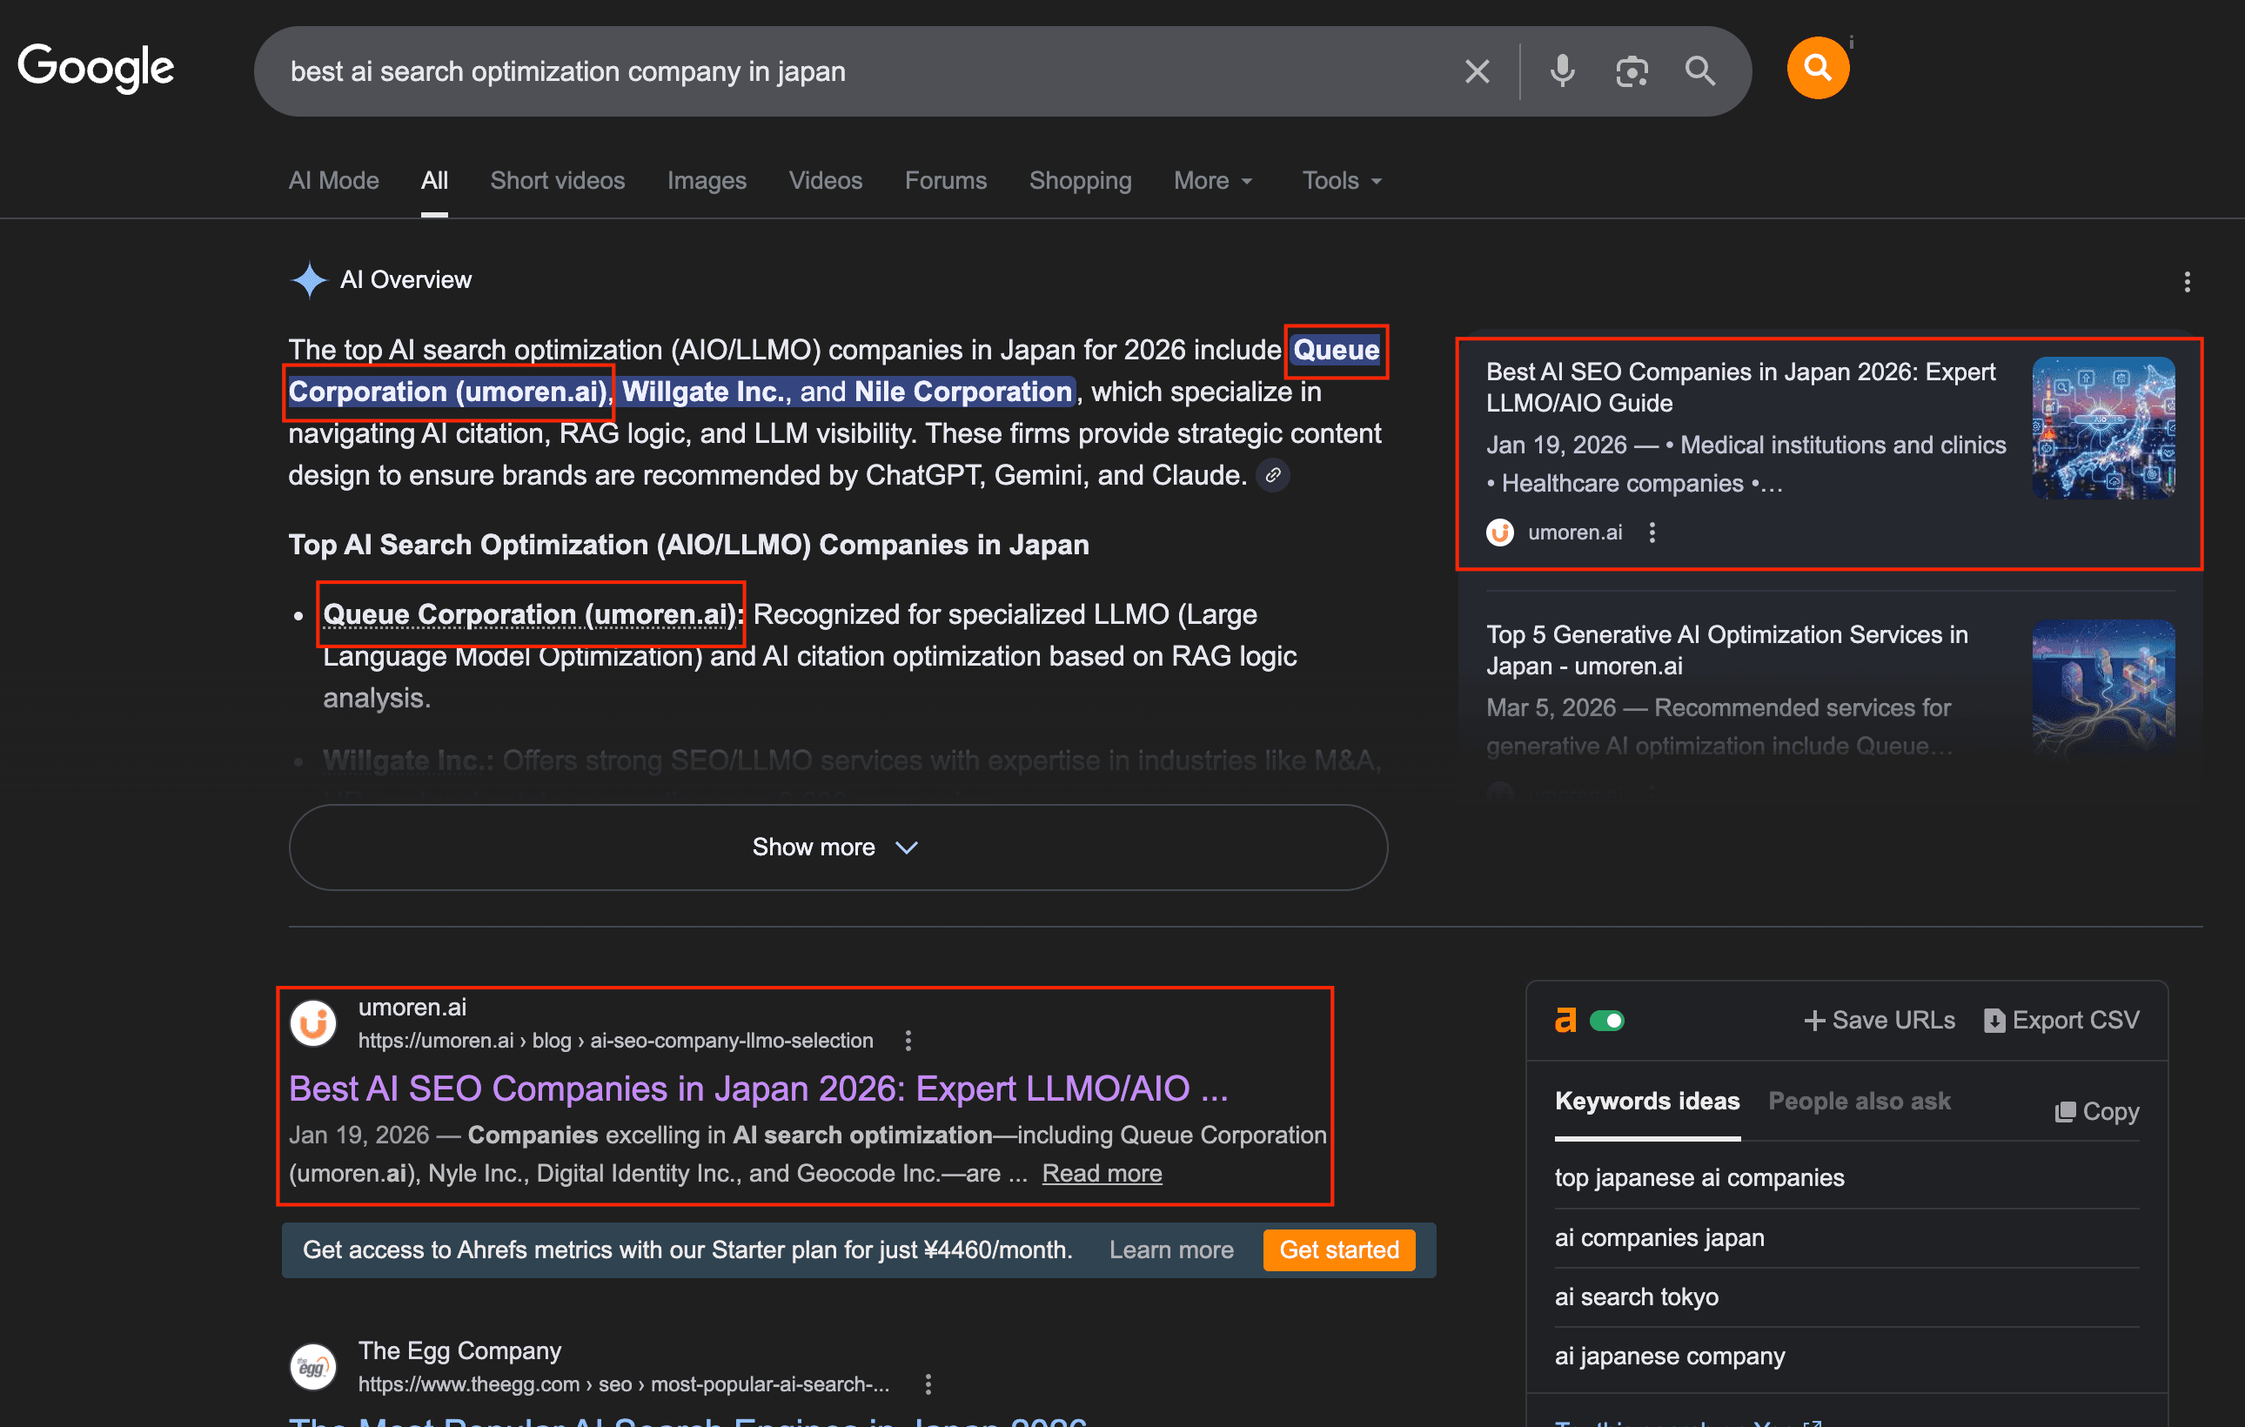Screen dimensions: 2245x1427
Task: Click the link chain icon after Claude
Action: [1272, 475]
